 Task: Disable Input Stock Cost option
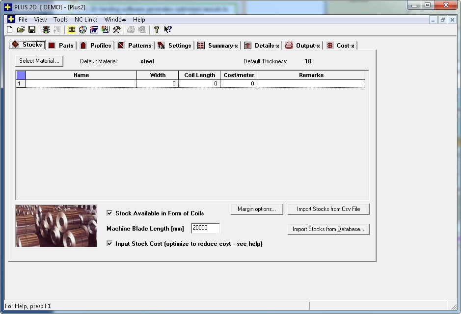pos(109,244)
